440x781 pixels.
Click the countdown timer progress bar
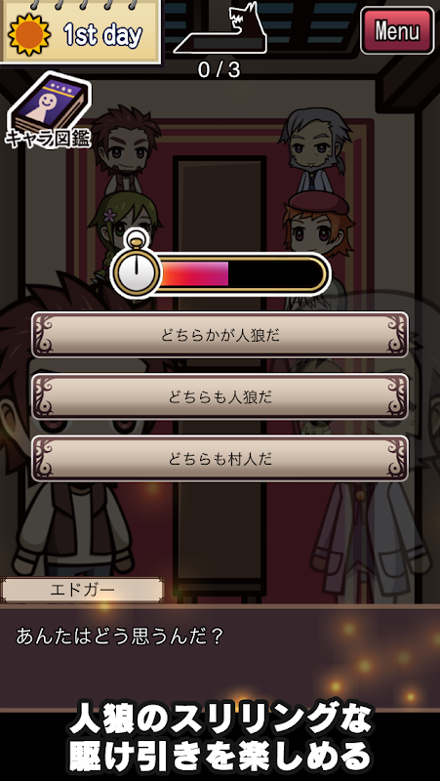pos(242,273)
